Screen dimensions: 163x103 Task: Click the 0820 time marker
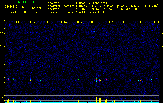pos(157,22)
